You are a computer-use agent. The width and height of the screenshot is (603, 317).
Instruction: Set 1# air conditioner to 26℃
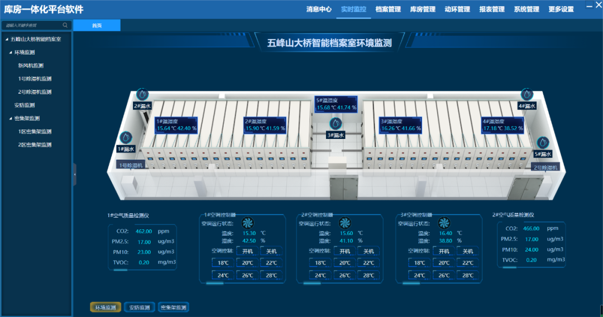pos(248,275)
